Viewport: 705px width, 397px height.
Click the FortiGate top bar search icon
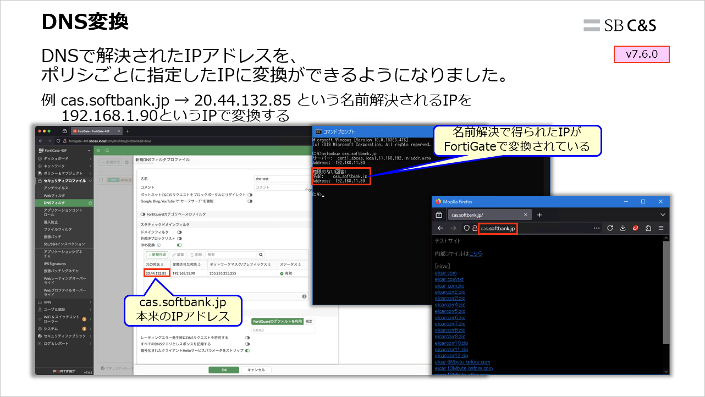pyautogui.click(x=108, y=150)
